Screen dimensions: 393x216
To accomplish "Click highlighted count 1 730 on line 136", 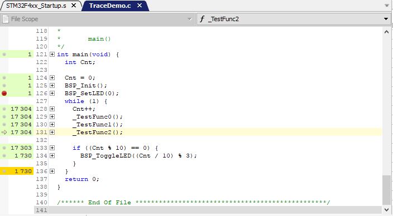I will (23, 171).
